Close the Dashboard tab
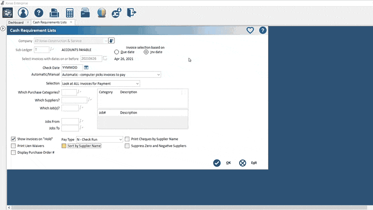Screen dimensions: 373x210 pos(28,22)
